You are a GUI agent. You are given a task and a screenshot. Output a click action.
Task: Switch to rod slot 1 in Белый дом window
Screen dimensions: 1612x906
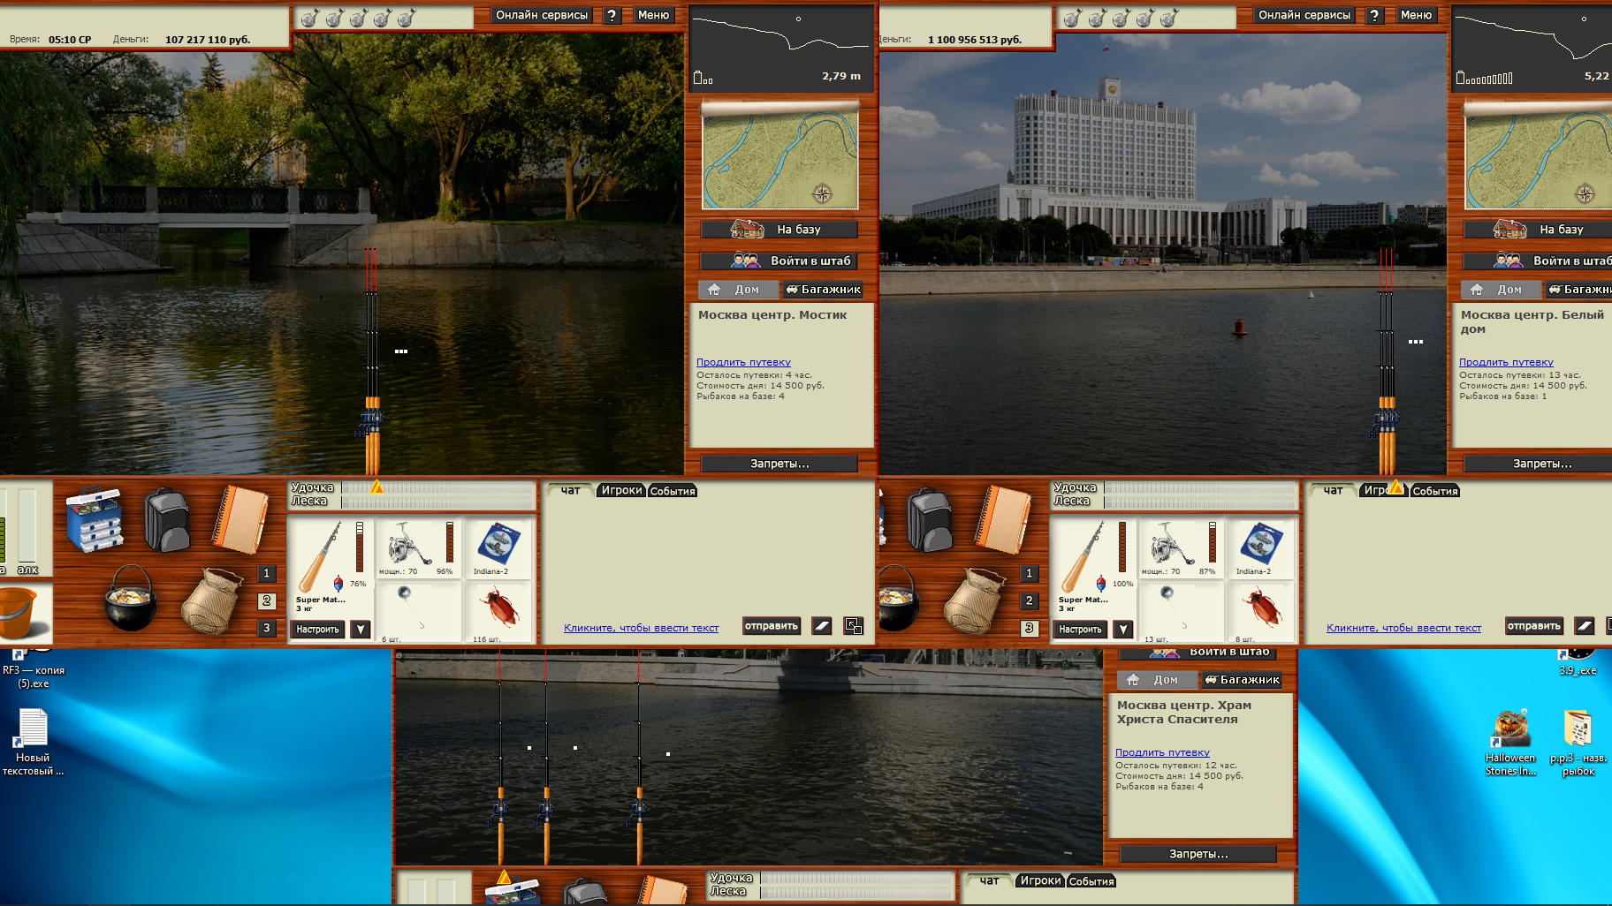tap(1029, 573)
